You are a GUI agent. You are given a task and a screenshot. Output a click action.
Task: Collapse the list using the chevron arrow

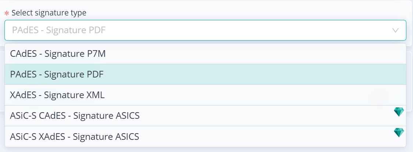pyautogui.click(x=395, y=30)
